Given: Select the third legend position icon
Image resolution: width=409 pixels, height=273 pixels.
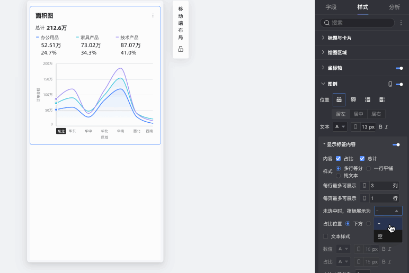Looking at the screenshot, I should (368, 100).
